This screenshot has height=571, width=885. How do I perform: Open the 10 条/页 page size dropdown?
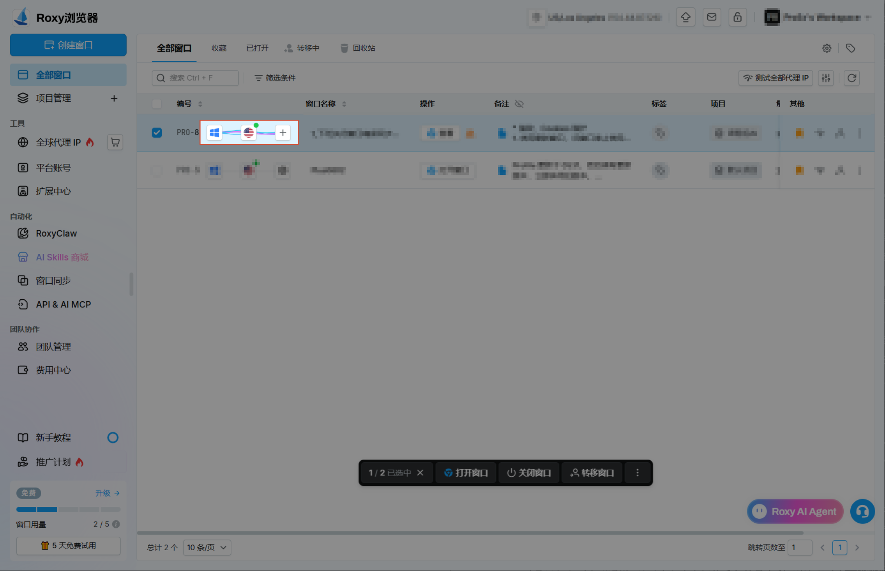207,547
